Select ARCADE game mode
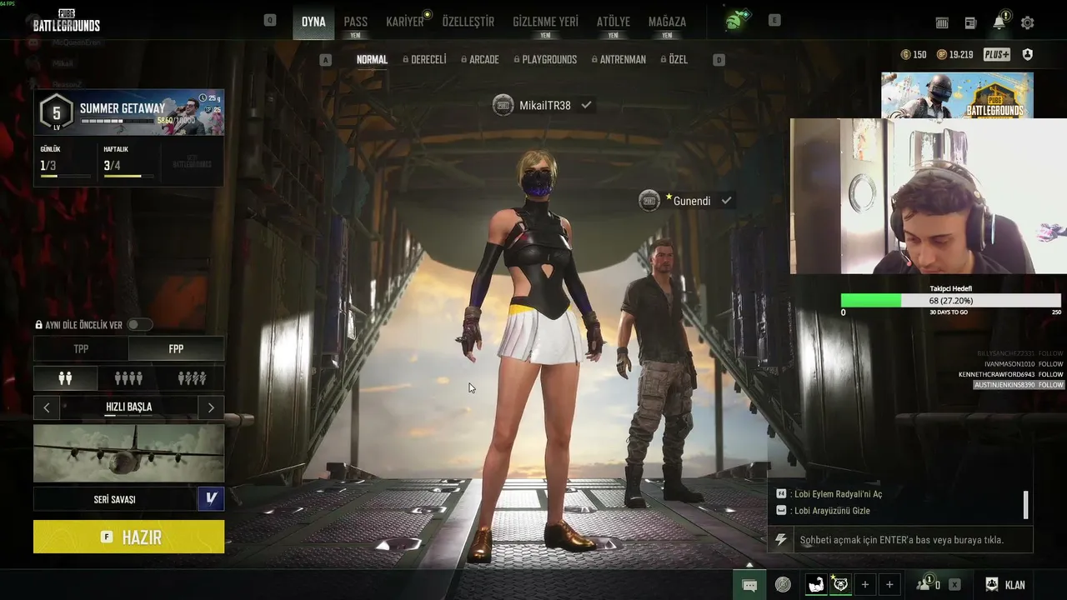Viewport: 1067px width, 600px height. (479, 60)
